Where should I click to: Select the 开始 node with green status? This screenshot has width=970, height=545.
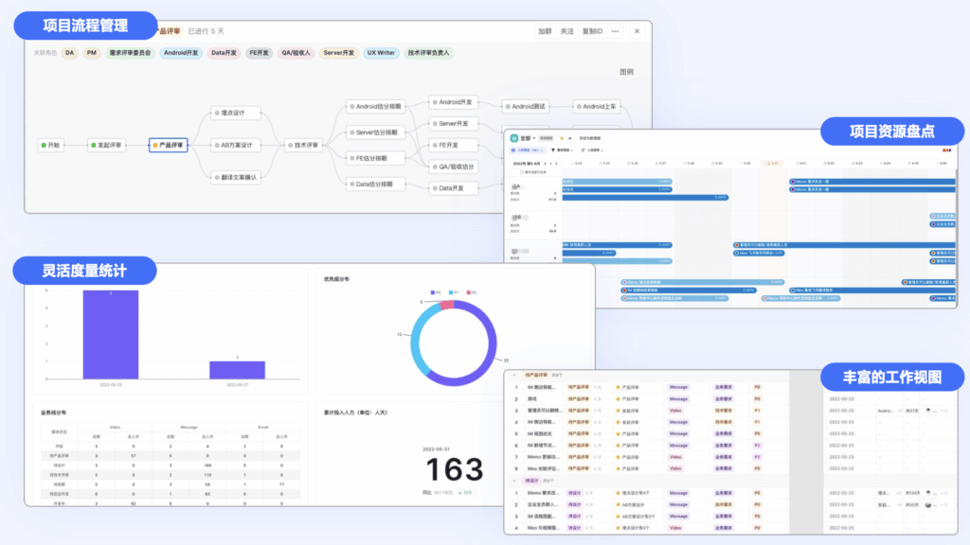[x=50, y=145]
